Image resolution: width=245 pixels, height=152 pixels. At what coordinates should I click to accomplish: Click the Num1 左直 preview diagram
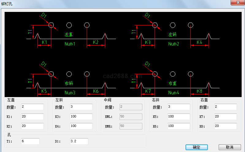[x=71, y=35]
